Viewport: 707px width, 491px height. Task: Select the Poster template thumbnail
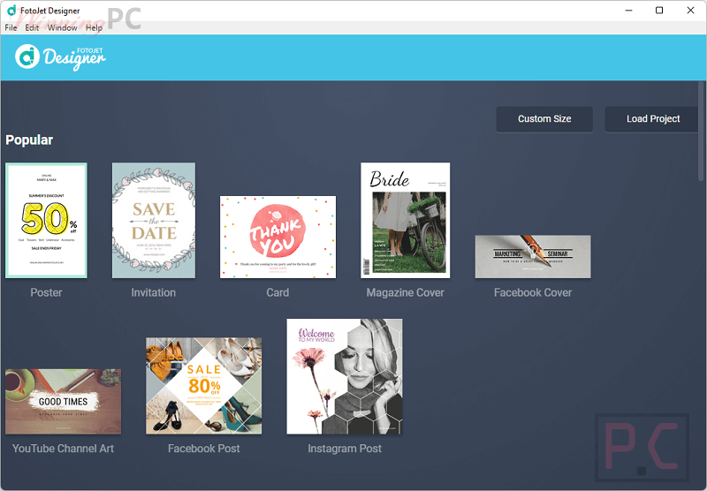pyautogui.click(x=46, y=220)
